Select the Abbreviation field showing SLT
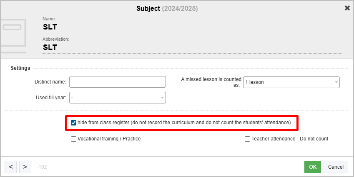This screenshot has width=354, height=177. tap(192, 47)
